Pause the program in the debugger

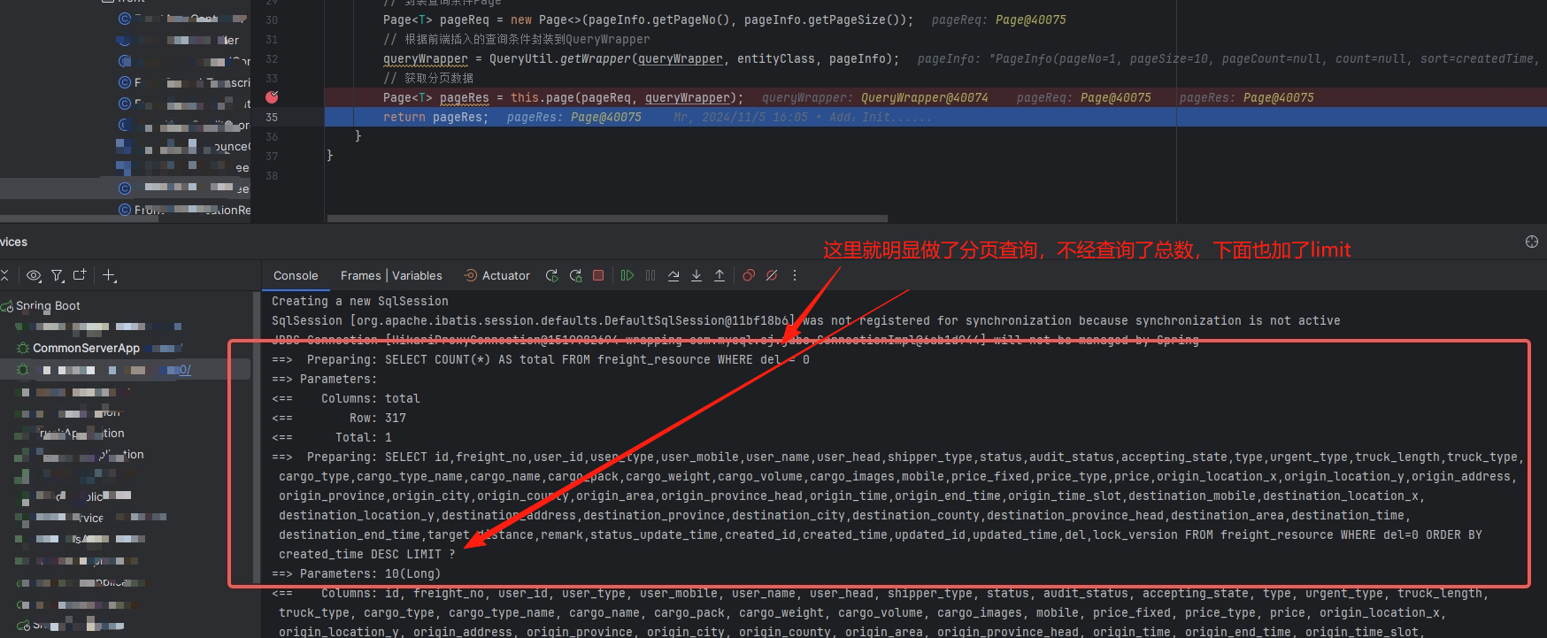(650, 275)
